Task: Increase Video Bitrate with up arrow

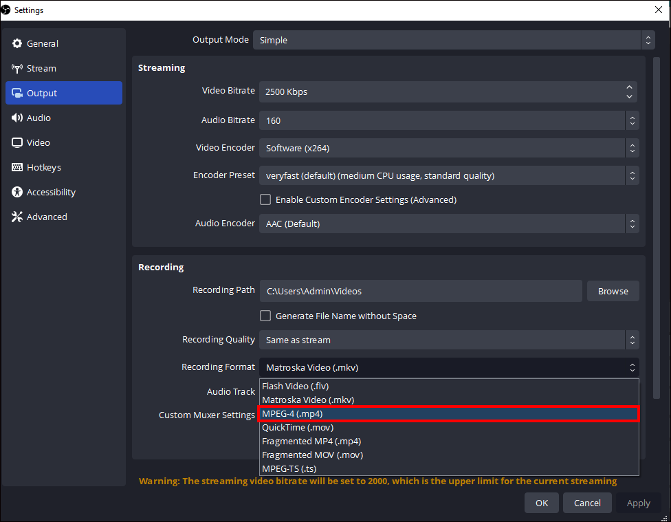Action: pos(629,88)
